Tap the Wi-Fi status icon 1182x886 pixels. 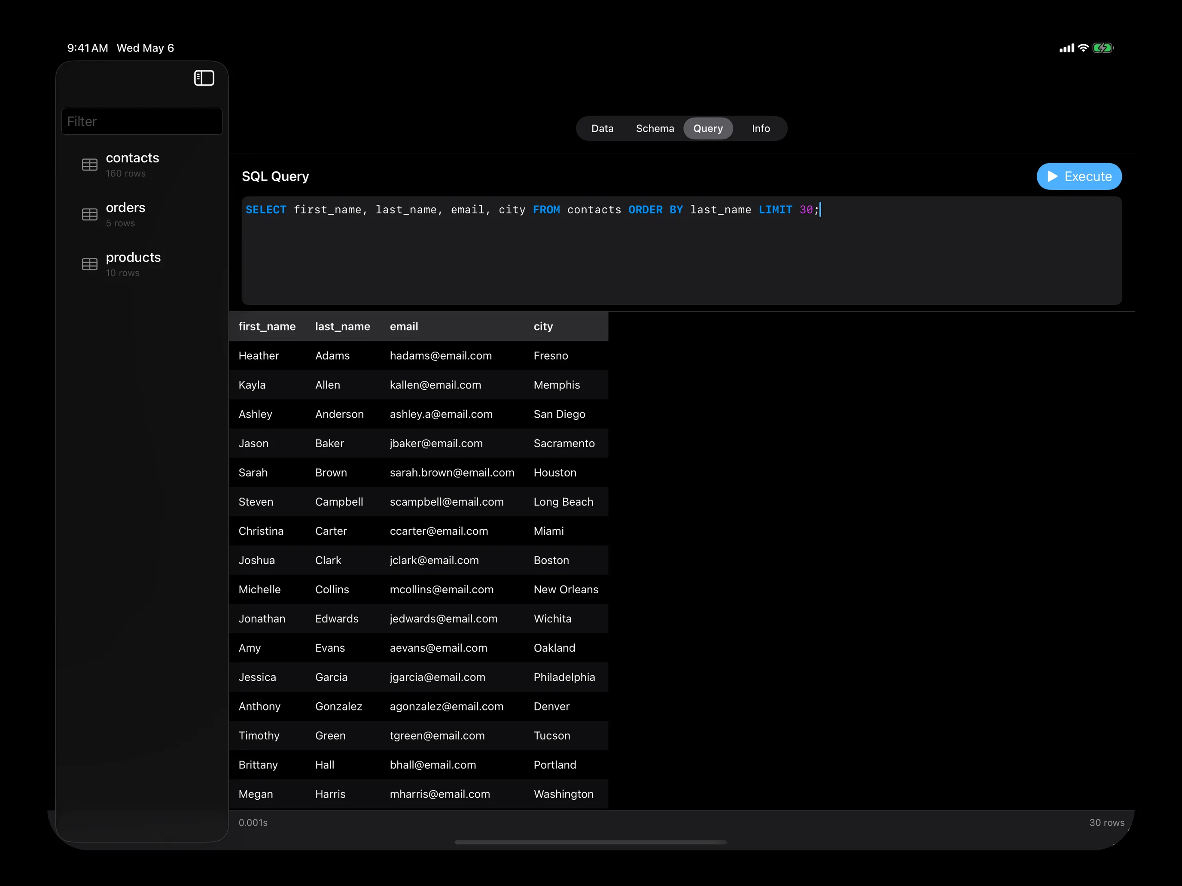pyautogui.click(x=1083, y=48)
